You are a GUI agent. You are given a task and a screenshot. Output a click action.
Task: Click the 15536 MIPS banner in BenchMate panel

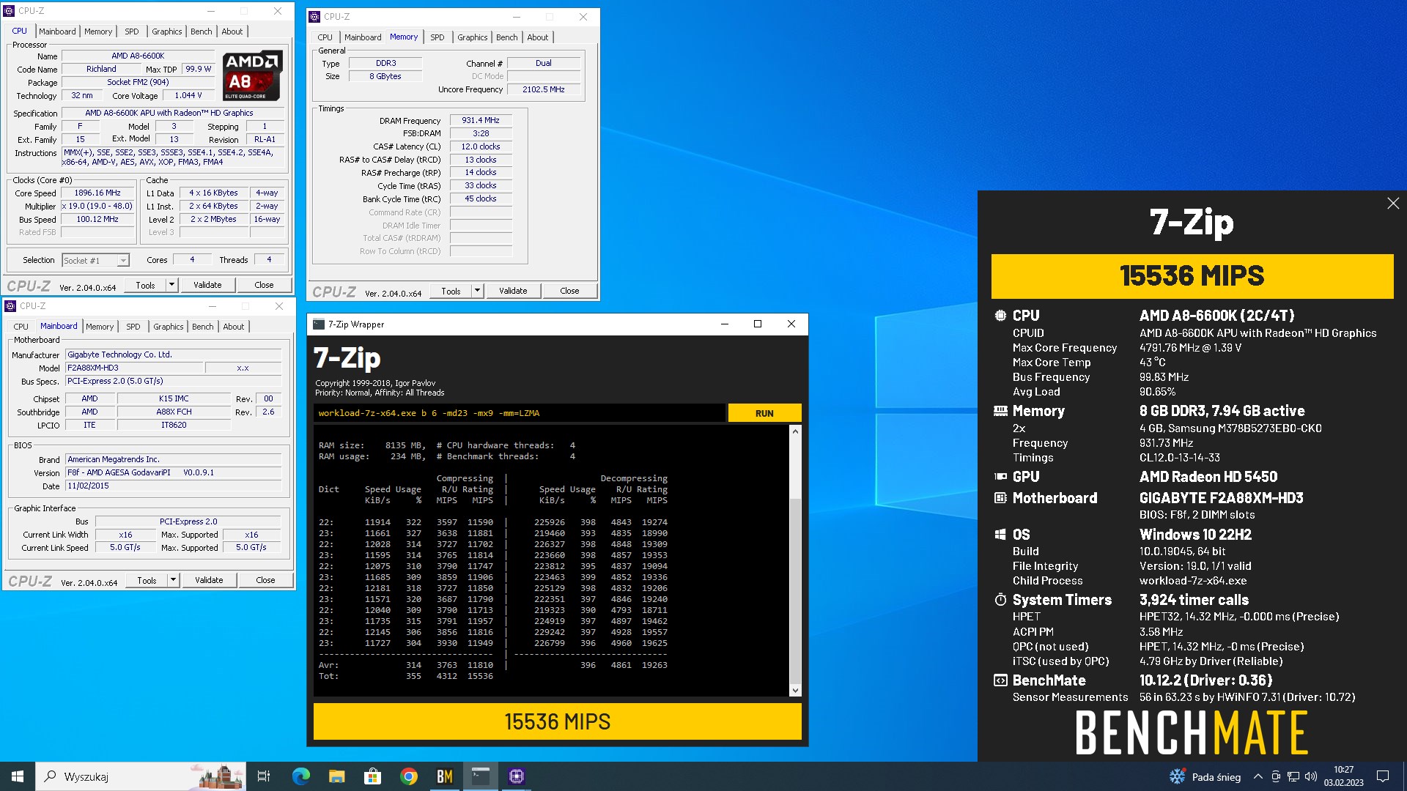[x=1192, y=276]
